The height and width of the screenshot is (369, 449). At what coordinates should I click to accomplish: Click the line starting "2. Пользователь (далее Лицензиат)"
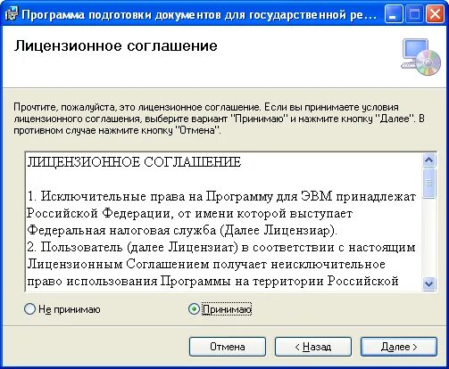221,248
